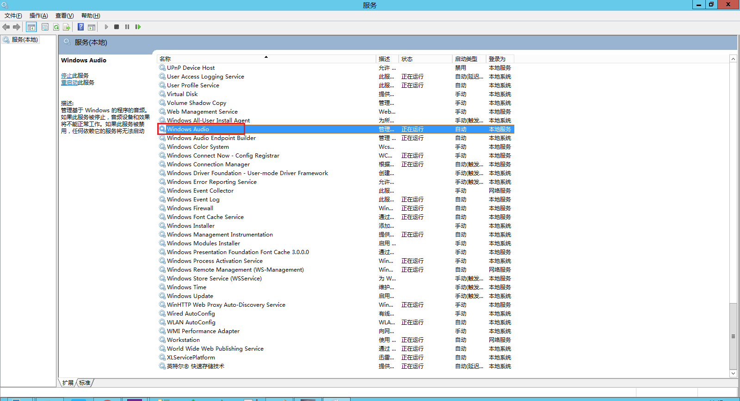Toggle the show/hide console tree icon
This screenshot has width=740, height=401.
31,27
